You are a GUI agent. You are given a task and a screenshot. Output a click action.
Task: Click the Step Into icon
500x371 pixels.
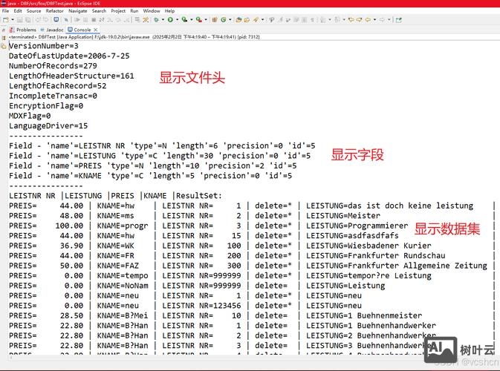click(x=110, y=20)
